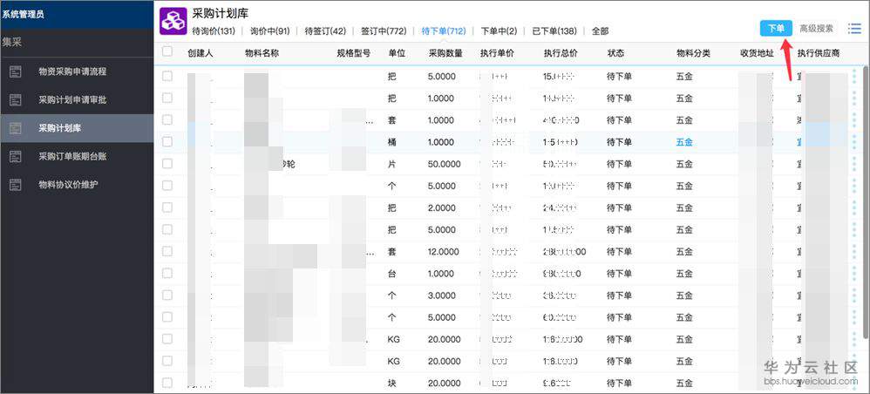Image resolution: width=870 pixels, height=394 pixels.
Task: Switch to the 待签订(42) tab
Action: click(325, 31)
